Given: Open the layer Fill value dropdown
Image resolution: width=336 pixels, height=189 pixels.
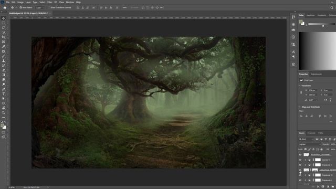Looking at the screenshot, I should point(333,149).
